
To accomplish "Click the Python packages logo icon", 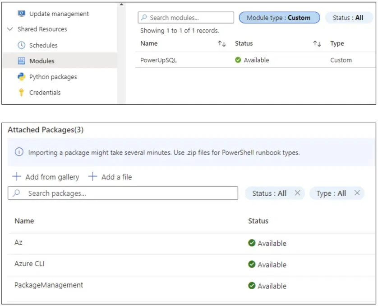I will point(22,76).
